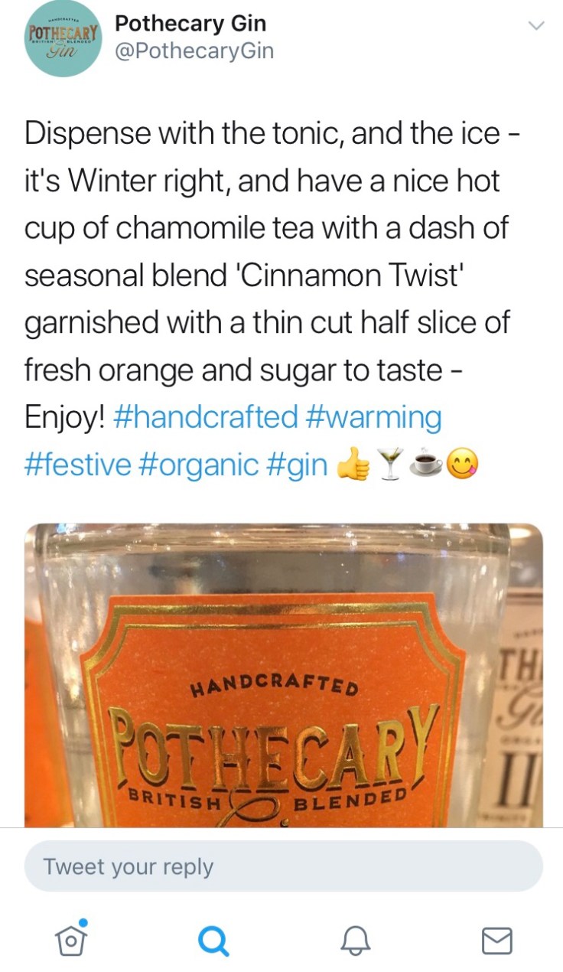This screenshot has width=563, height=972.
Task: Open the Notifications bell tab
Action: coord(355,941)
